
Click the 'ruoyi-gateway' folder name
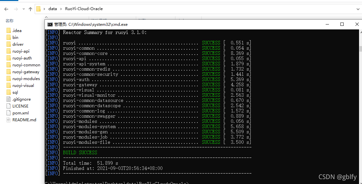pyautogui.click(x=26, y=72)
